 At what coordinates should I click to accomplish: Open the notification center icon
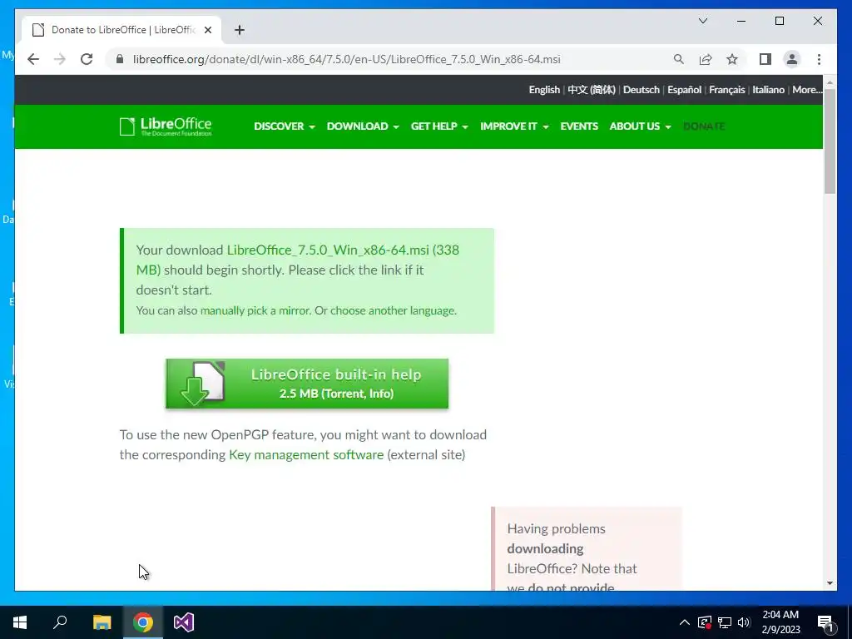click(x=825, y=622)
